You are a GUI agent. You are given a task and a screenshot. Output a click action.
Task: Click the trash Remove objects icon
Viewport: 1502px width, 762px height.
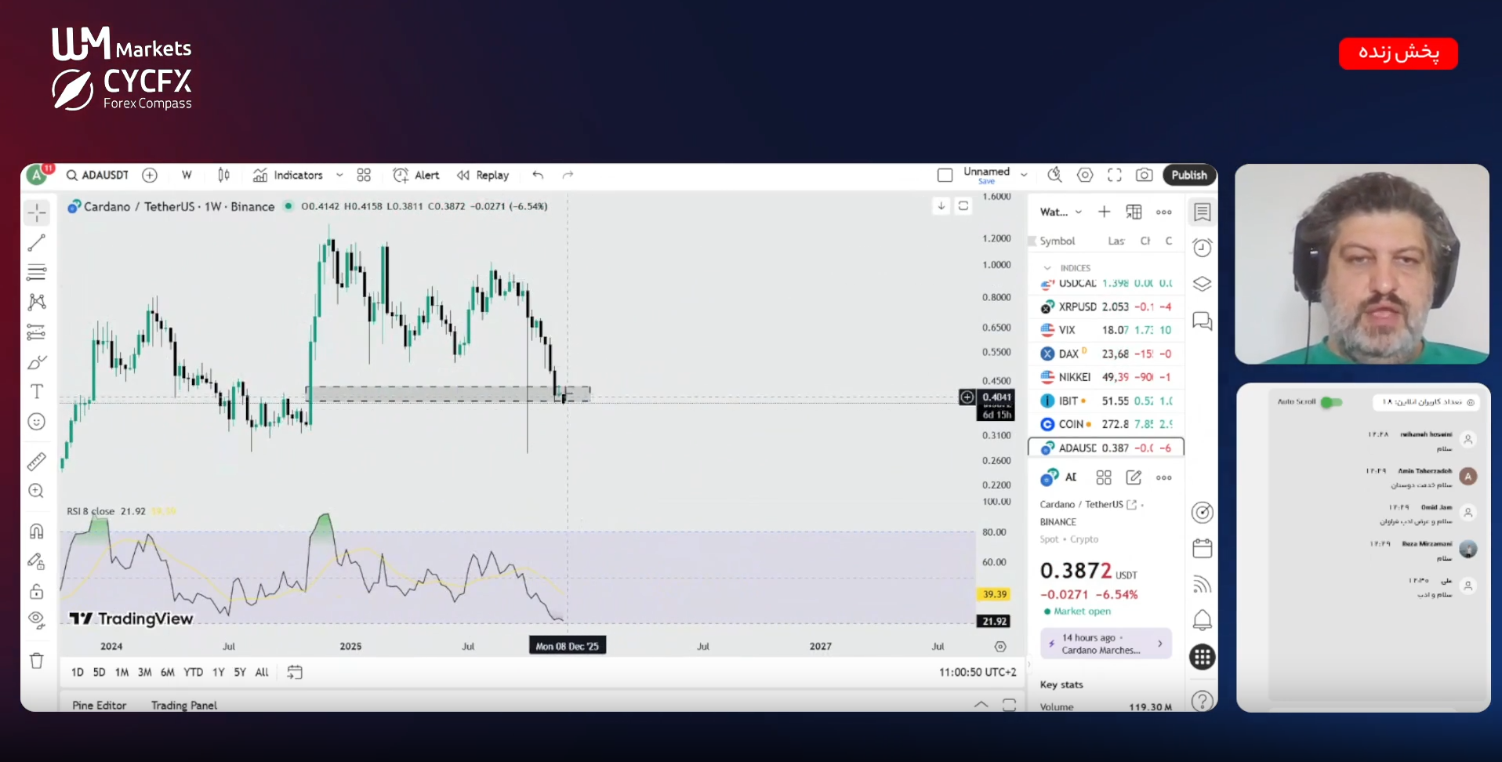[x=37, y=661]
